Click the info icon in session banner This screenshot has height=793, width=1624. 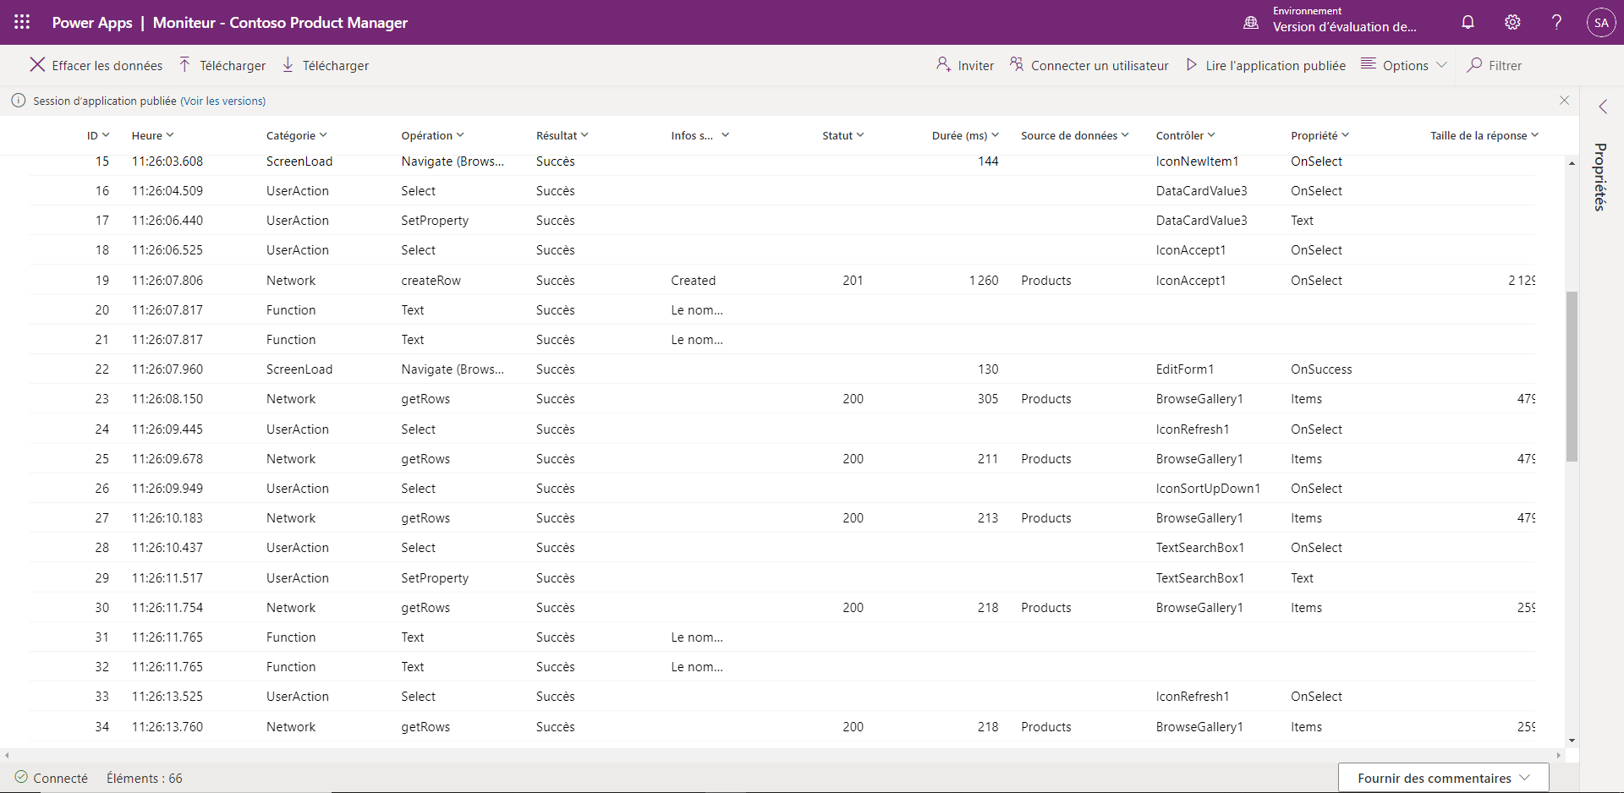(x=19, y=101)
